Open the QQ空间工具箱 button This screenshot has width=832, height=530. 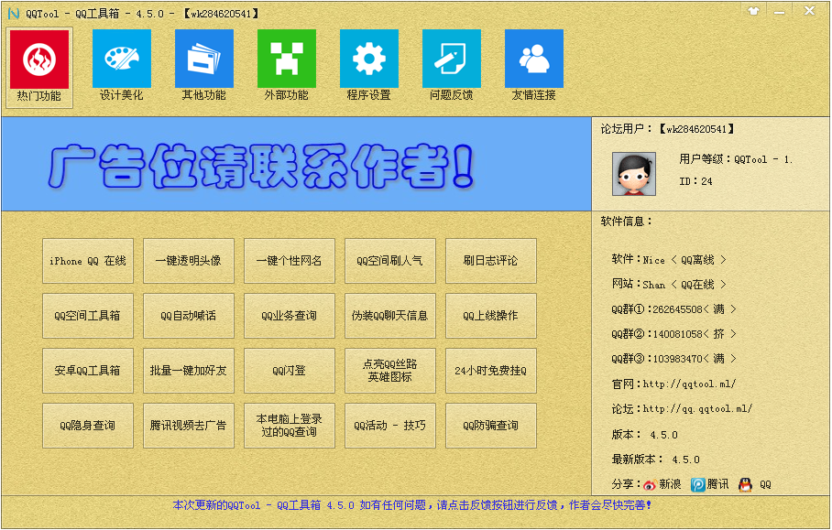pos(88,316)
